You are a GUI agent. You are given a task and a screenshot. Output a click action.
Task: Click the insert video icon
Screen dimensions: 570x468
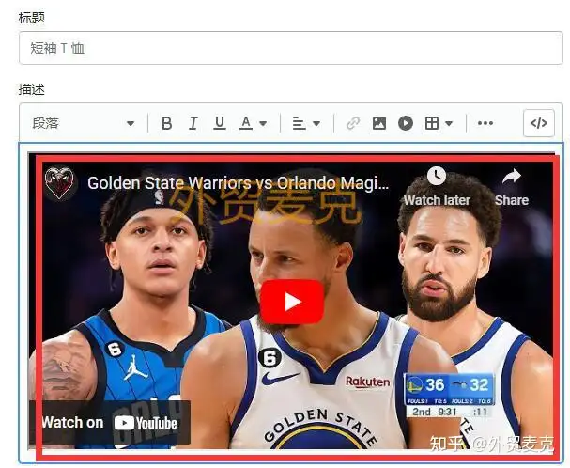pos(406,123)
